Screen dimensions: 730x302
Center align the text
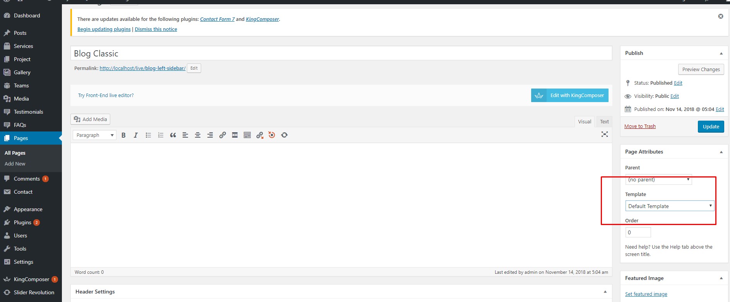pos(198,135)
